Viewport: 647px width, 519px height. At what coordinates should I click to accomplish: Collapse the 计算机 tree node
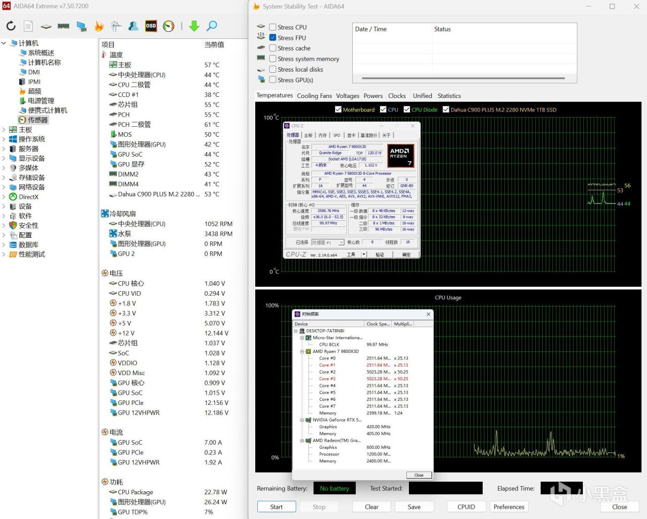click(x=4, y=43)
